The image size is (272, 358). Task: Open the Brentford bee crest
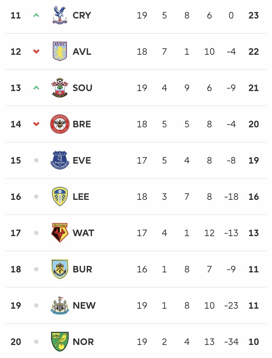point(59,124)
